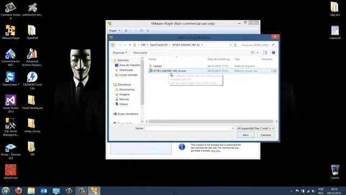Open Documentos library
The image size is (346, 195).
coord(125,89)
